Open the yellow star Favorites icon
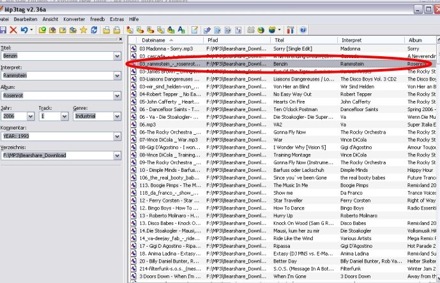 click(84, 30)
